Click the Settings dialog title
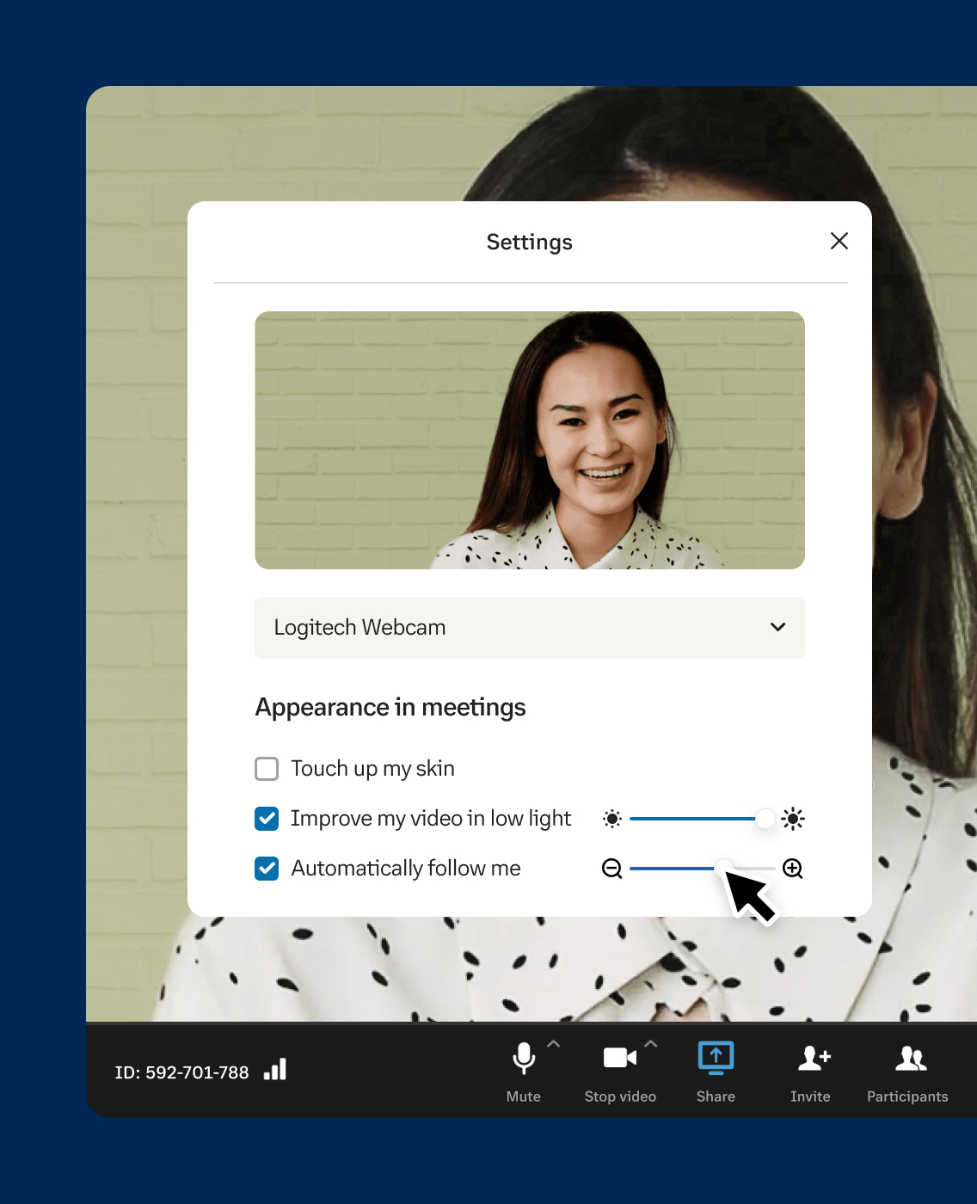 529,242
